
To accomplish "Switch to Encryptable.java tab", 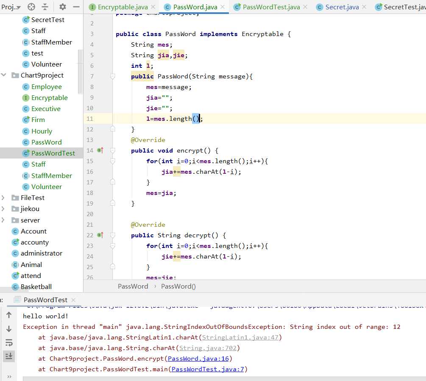I will click(123, 7).
